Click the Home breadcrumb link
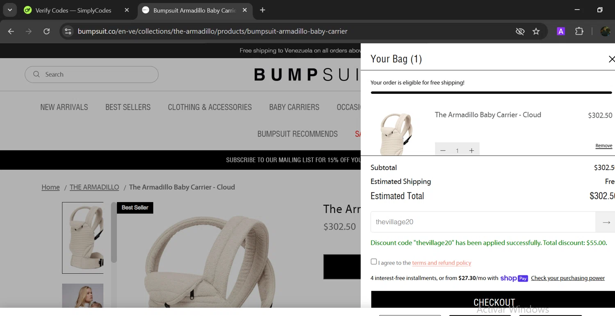The height and width of the screenshot is (316, 615). point(51,187)
